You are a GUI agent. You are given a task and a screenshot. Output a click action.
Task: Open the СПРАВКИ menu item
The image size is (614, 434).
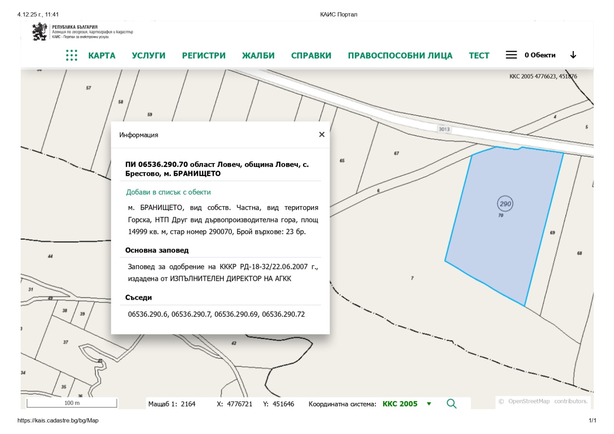(x=311, y=55)
